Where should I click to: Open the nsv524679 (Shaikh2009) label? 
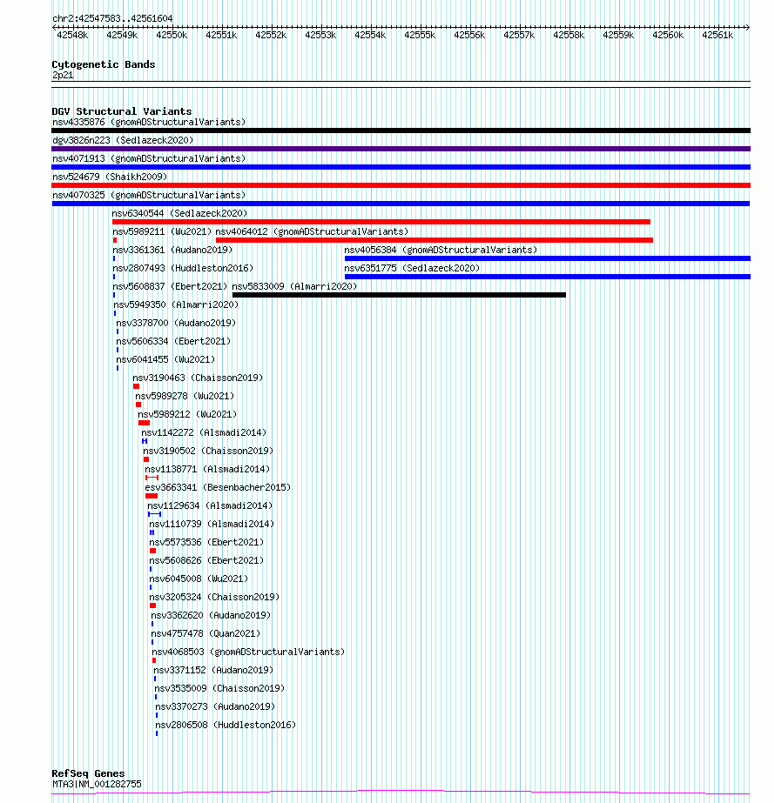coord(110,177)
